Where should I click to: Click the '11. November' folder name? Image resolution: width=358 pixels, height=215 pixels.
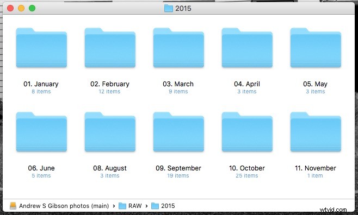point(316,168)
